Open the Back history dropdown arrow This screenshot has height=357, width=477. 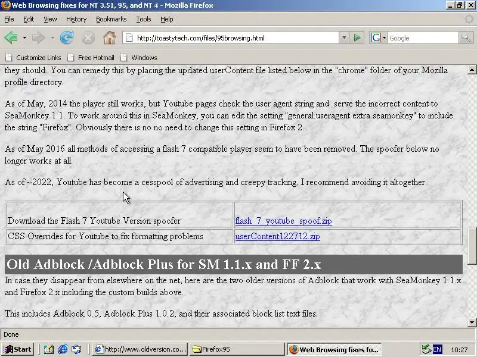24,38
